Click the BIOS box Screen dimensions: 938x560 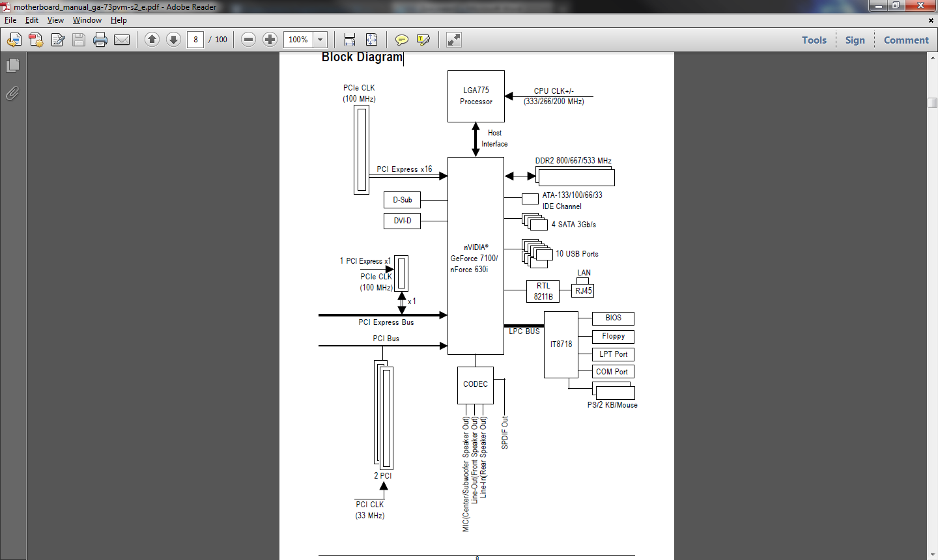(x=613, y=318)
